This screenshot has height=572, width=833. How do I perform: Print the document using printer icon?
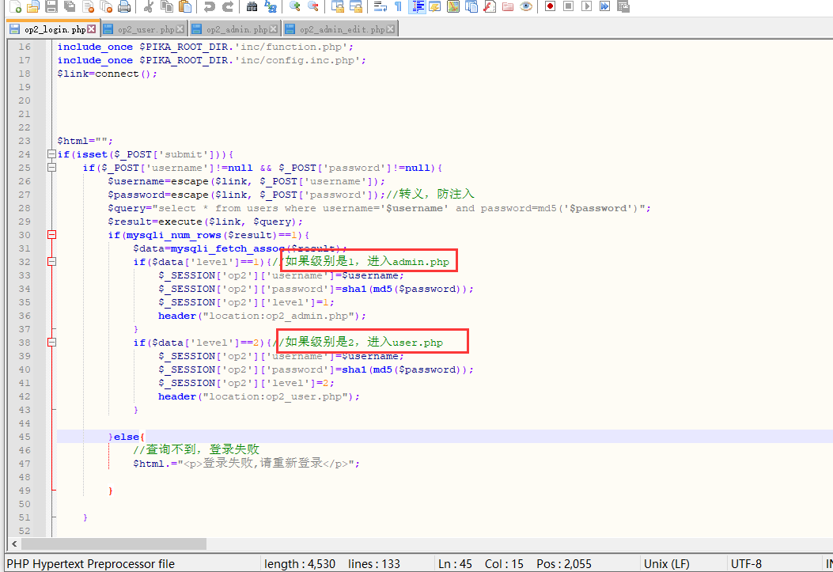click(x=123, y=6)
